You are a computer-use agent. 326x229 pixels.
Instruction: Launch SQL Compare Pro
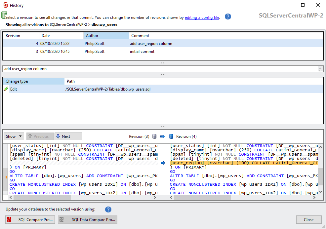coord(30,220)
